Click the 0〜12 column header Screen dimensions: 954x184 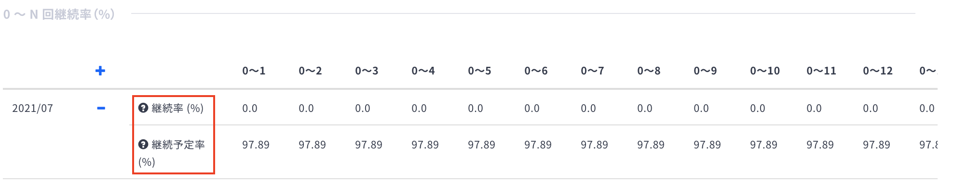(x=878, y=71)
